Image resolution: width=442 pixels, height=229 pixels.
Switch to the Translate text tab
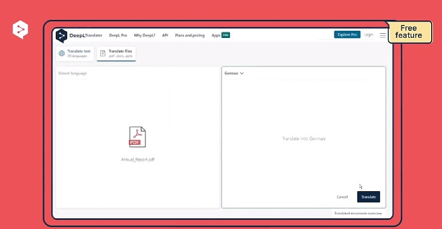pos(75,54)
